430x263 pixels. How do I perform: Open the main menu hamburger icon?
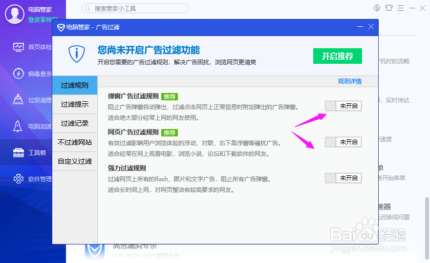401,8
